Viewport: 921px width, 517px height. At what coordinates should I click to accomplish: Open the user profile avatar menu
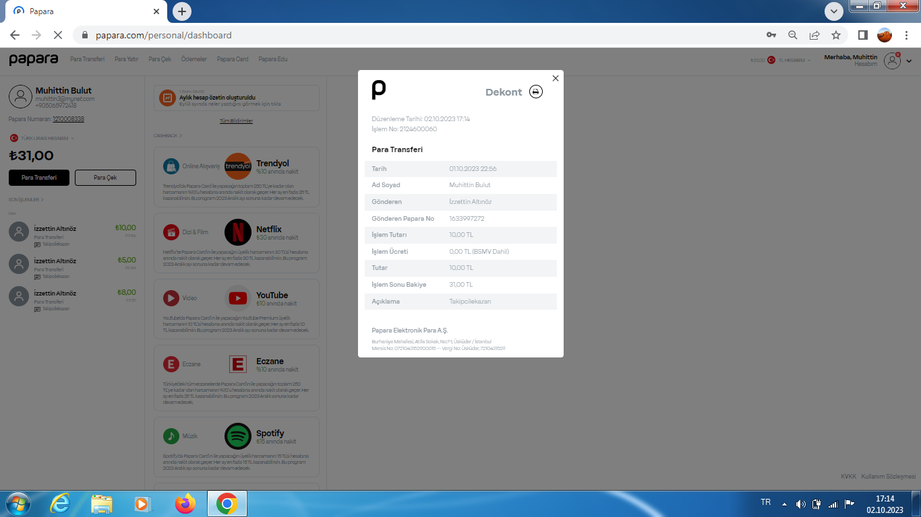[x=892, y=61]
